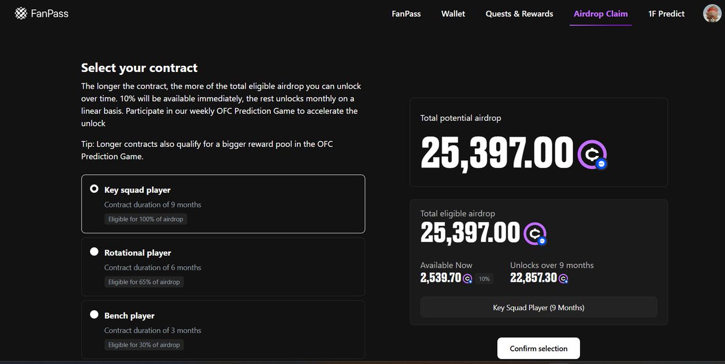Go to Quests & Rewards tab
The width and height of the screenshot is (725, 364).
519,13
